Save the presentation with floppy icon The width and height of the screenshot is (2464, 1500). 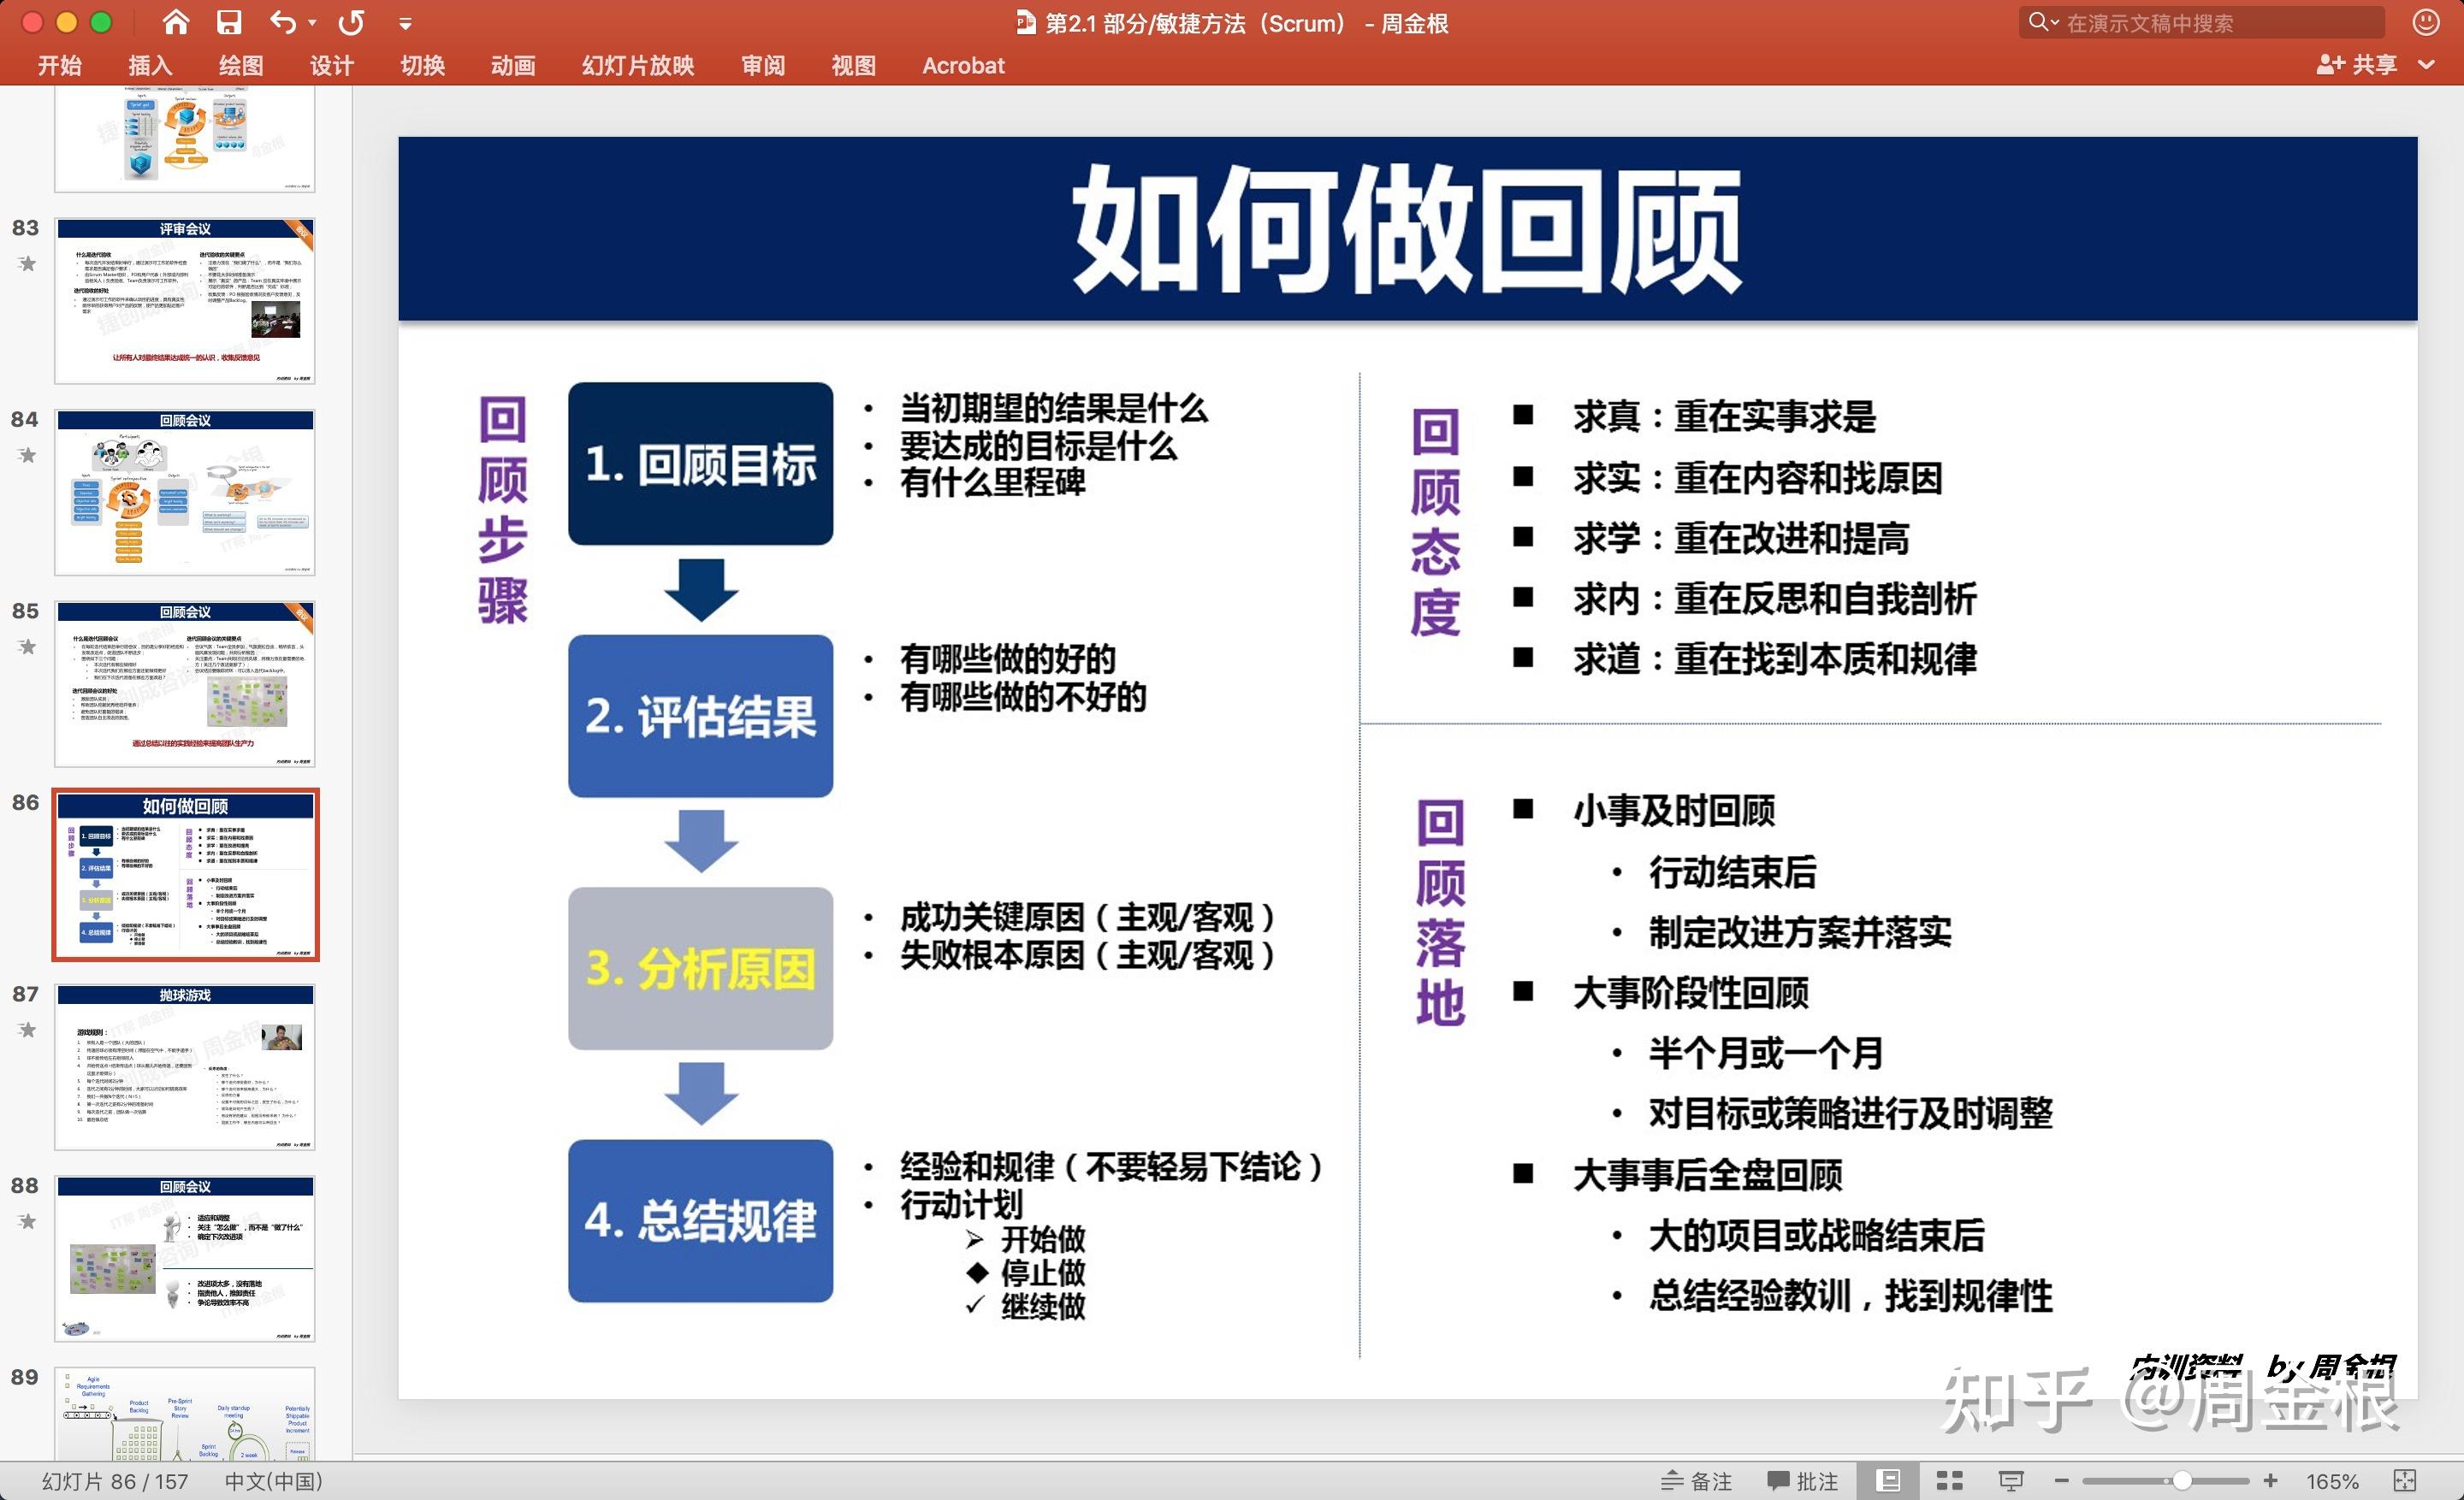click(x=230, y=22)
